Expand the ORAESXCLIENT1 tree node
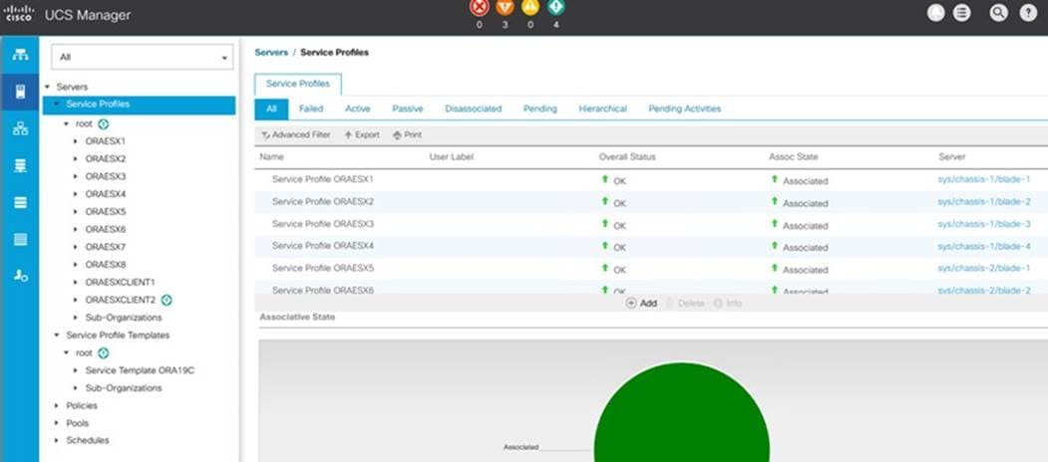The width and height of the screenshot is (1048, 462). [x=76, y=283]
